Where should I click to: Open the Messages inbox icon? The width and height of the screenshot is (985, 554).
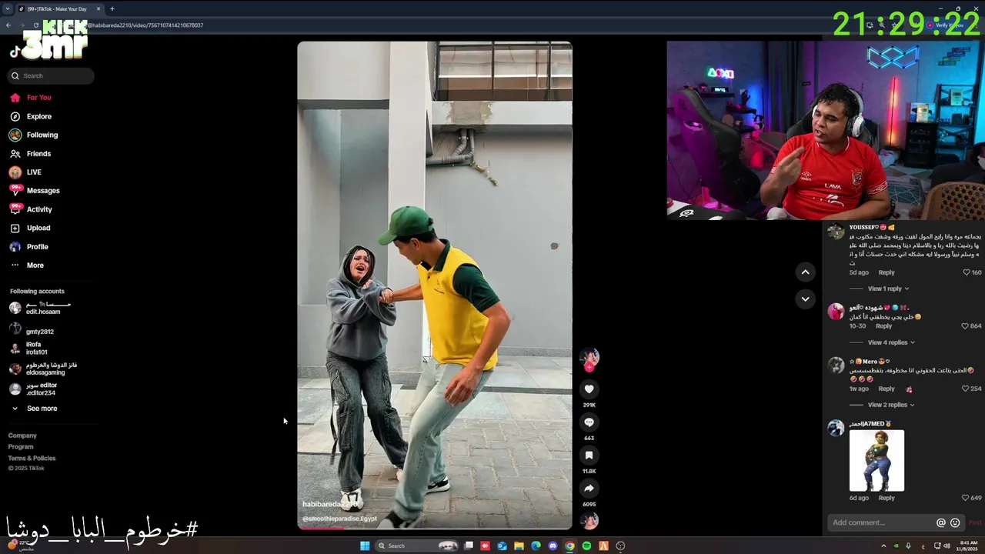[15, 190]
